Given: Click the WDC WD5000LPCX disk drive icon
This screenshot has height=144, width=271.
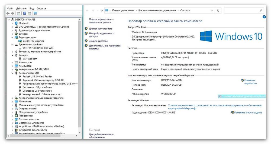Looking at the screenshot, I should 20,48.
